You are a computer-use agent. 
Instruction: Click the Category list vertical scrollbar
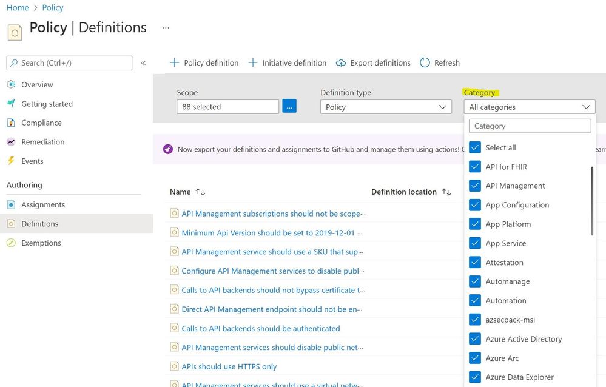click(x=591, y=201)
